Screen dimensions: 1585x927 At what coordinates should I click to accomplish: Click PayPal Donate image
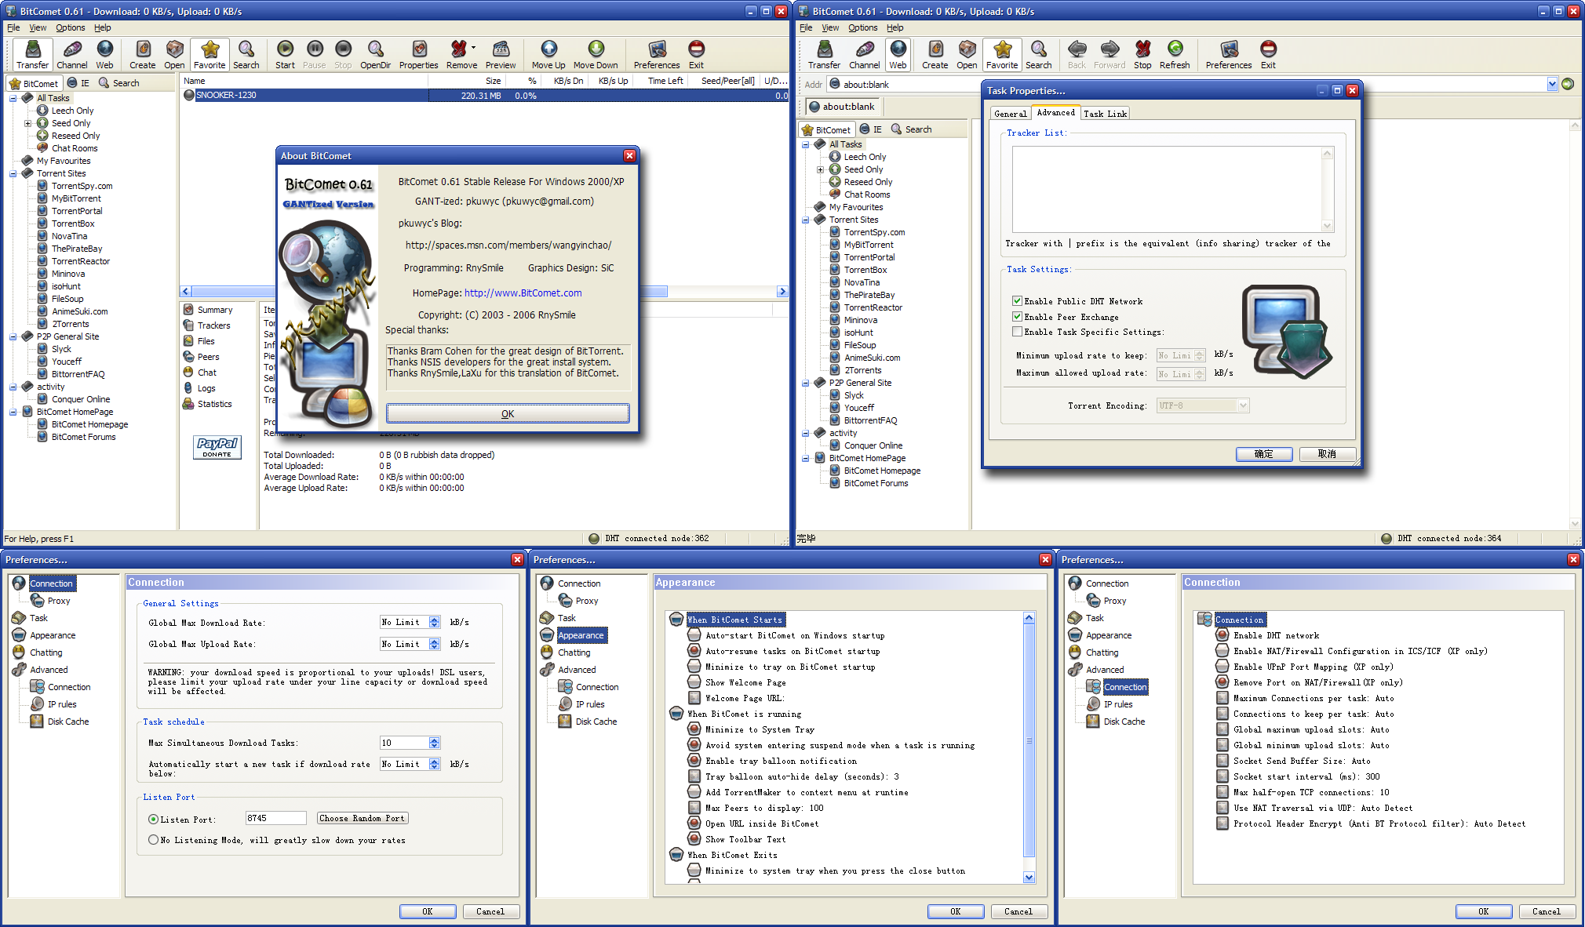coord(217,447)
